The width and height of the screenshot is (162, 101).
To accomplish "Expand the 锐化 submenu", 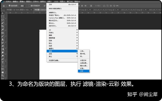I will pyautogui.click(x=62, y=43).
